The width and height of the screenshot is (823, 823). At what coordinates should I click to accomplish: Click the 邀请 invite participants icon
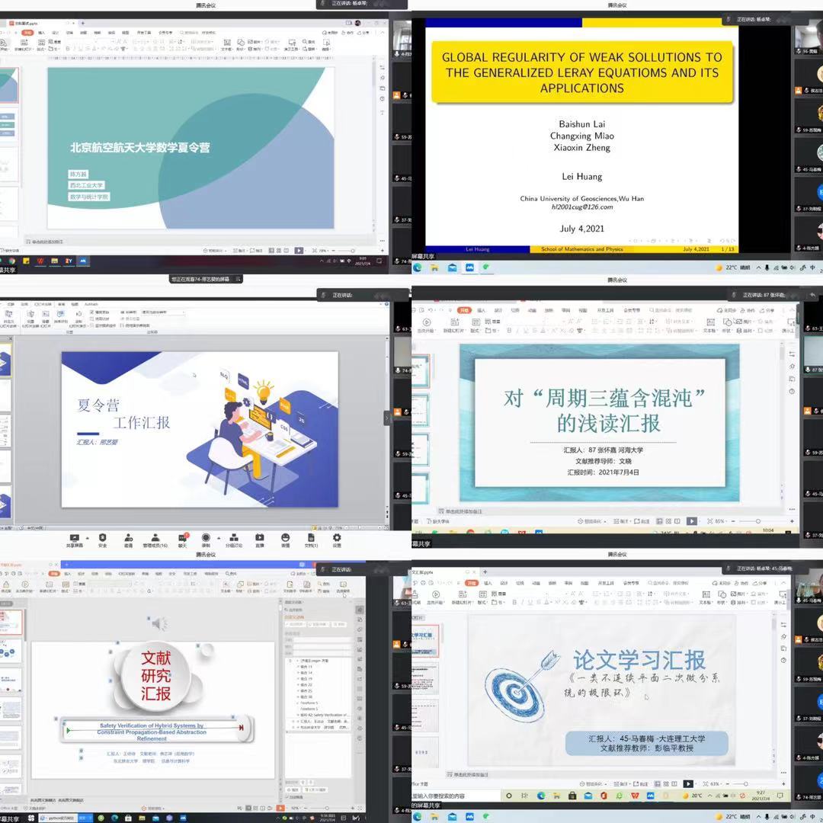point(128,538)
